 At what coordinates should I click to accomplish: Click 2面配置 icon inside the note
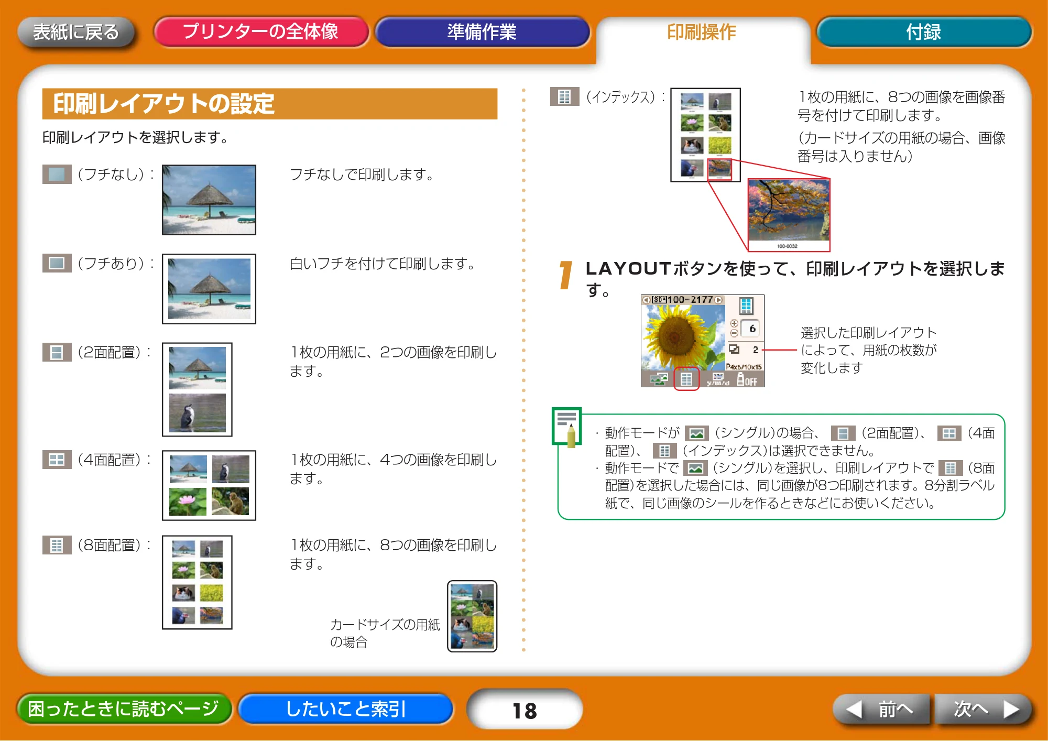[x=843, y=433]
